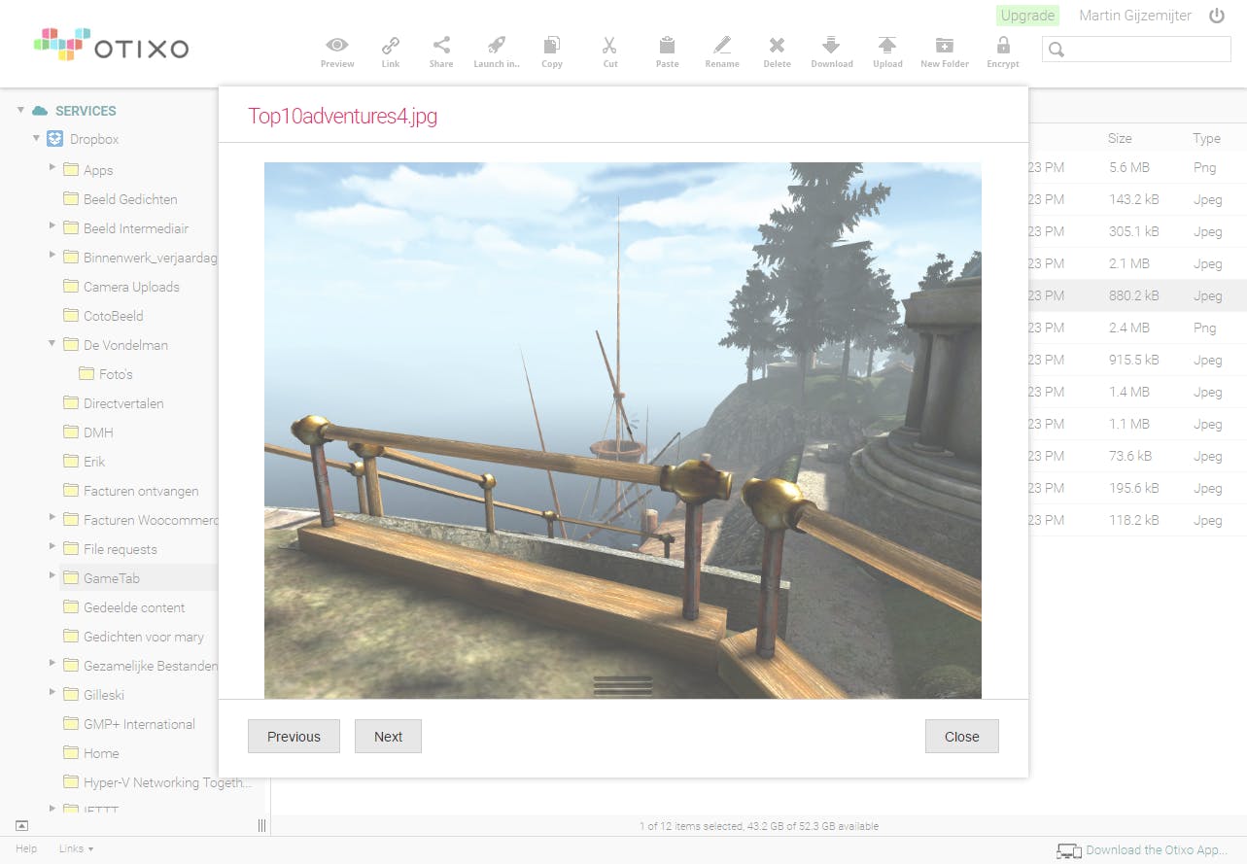The height and width of the screenshot is (864, 1247).
Task: Click the Encrypt padlock icon
Action: (1003, 45)
